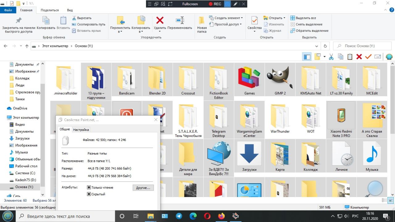Click the Copy button in the ribbon
395x222 pixels.
tap(46, 23)
